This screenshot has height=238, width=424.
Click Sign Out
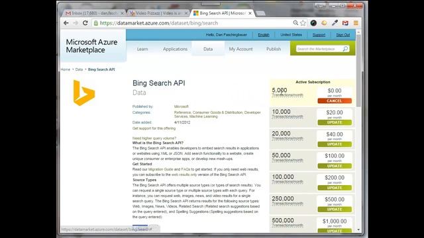(343, 35)
